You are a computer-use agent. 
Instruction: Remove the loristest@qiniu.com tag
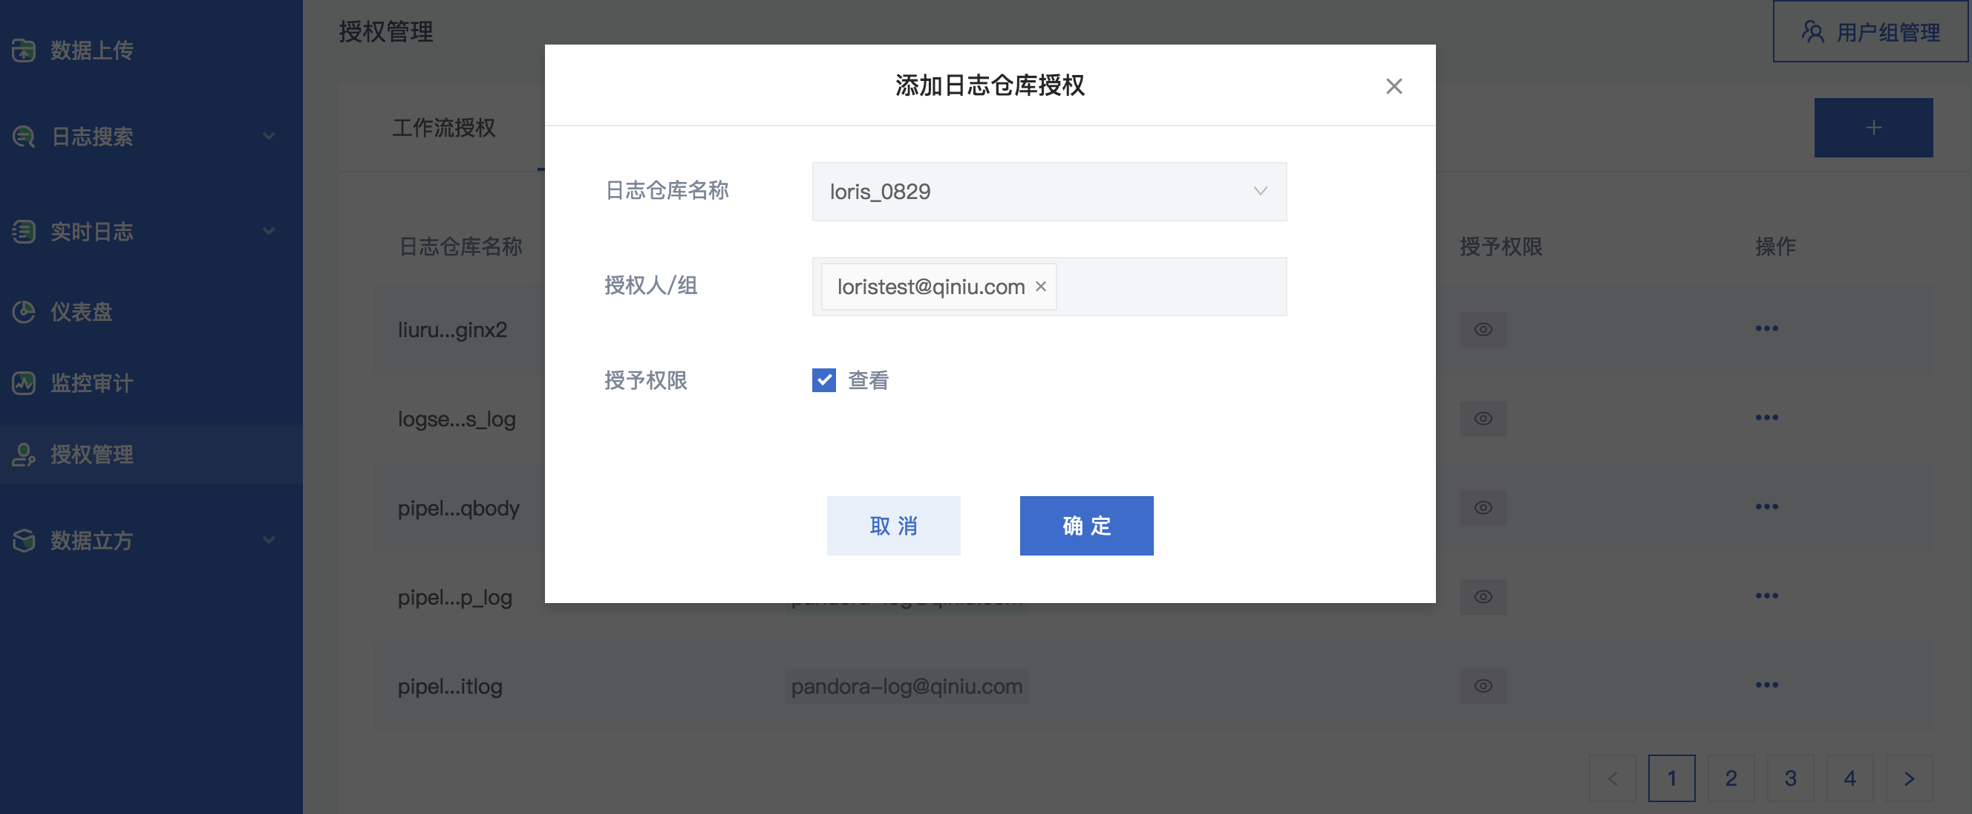[x=1041, y=287]
